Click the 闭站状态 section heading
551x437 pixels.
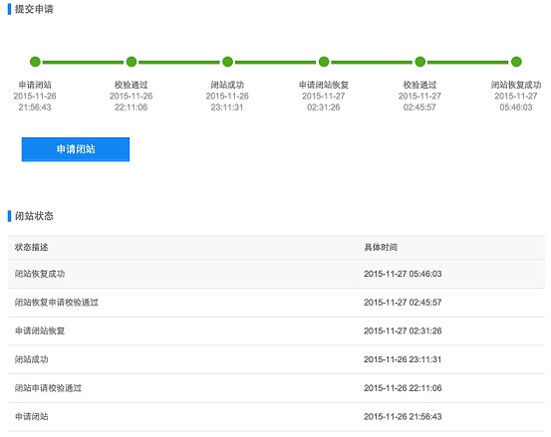point(34,216)
